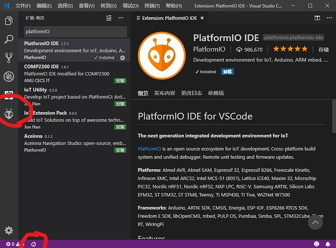Viewport: 336px width, 248px height.
Task: Install the IoT Utility extension
Action: [120, 104]
